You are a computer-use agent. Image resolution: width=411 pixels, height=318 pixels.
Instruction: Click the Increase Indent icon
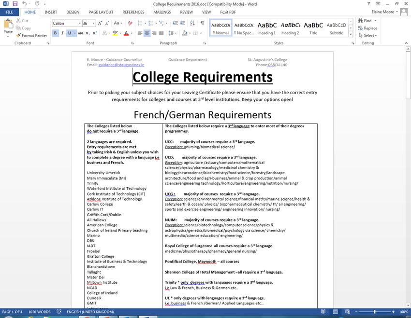(182, 23)
